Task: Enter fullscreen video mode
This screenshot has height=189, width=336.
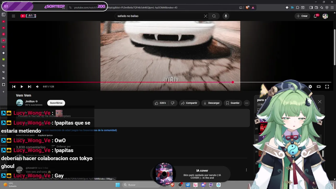Action: [x=327, y=87]
